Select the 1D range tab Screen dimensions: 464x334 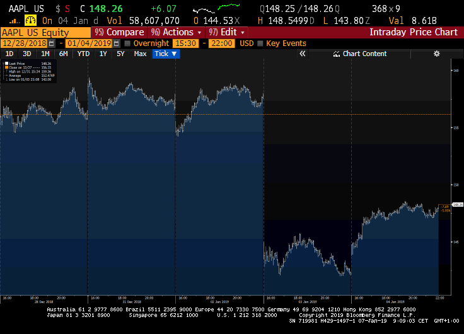[9, 54]
